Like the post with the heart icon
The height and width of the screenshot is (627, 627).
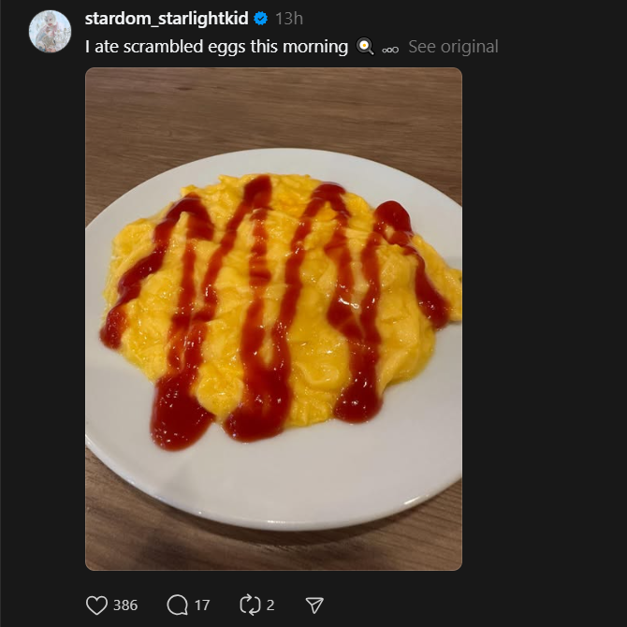(x=96, y=605)
